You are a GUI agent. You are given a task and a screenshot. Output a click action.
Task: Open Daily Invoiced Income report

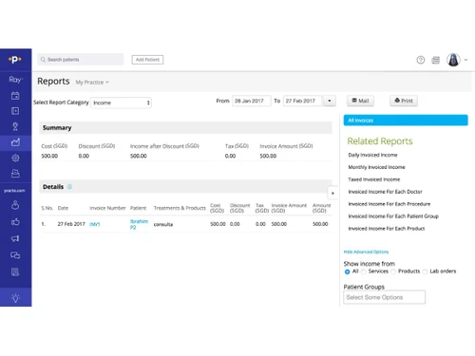coord(372,155)
